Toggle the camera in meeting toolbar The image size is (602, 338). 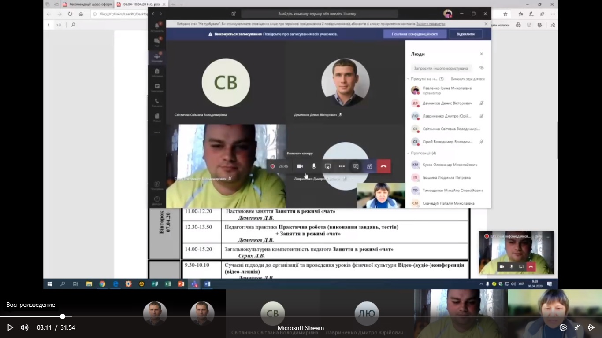pyautogui.click(x=300, y=166)
